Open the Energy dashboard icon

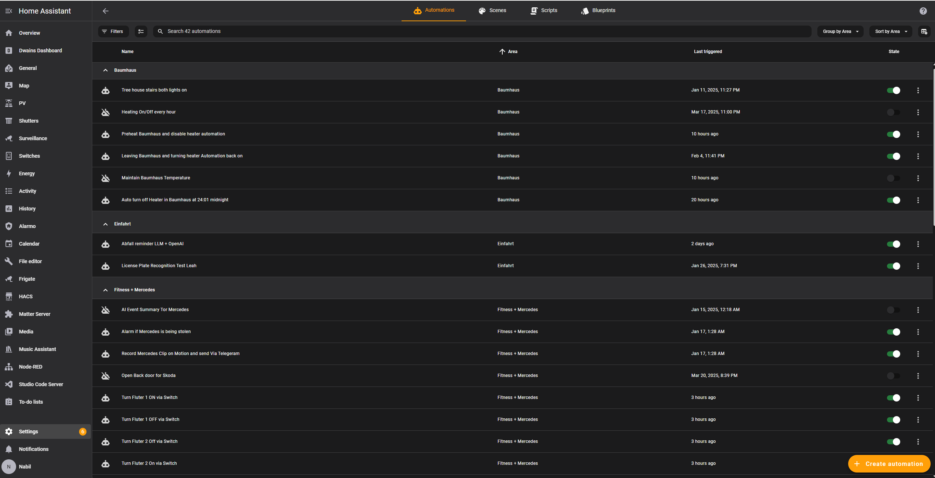pyautogui.click(x=9, y=173)
